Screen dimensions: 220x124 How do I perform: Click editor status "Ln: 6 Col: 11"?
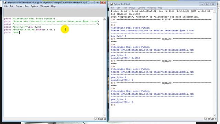(x=100, y=119)
